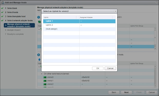Viewport: 159px width, 96px height.
Task: Open step 5 Manage physical network adapters
Action: click(x=19, y=25)
